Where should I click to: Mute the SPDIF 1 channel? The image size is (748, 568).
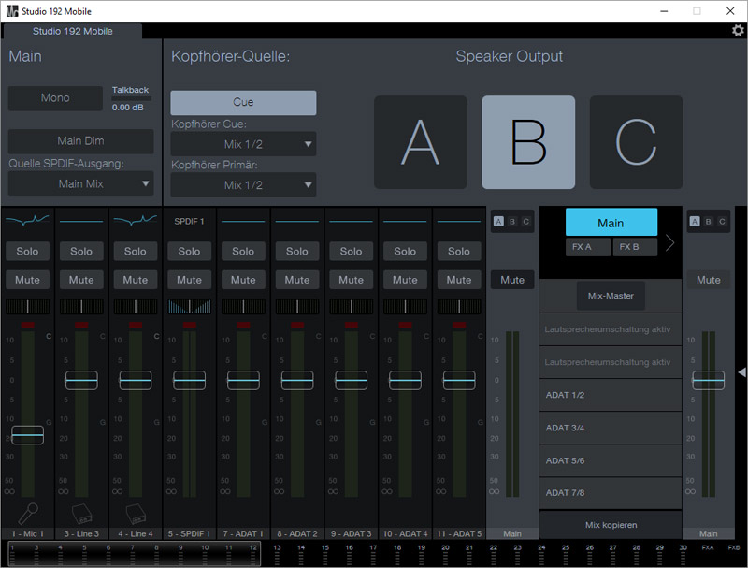[x=189, y=279]
